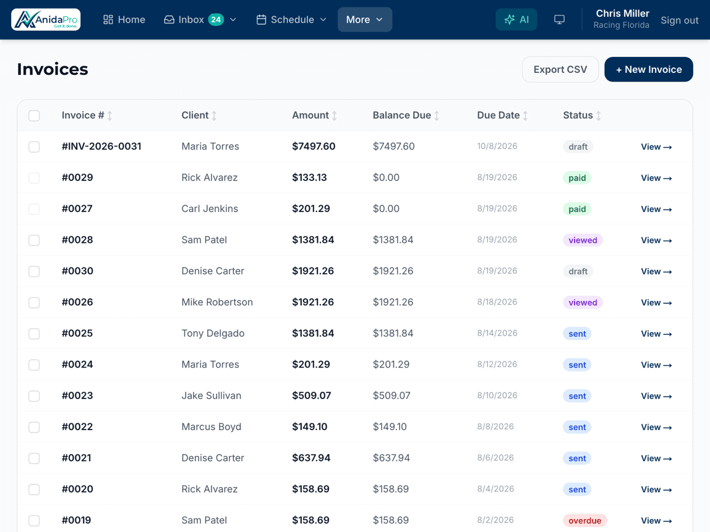Viewport: 710px width, 532px height.
Task: Click client name Jake Sullivan
Action: [x=212, y=396]
